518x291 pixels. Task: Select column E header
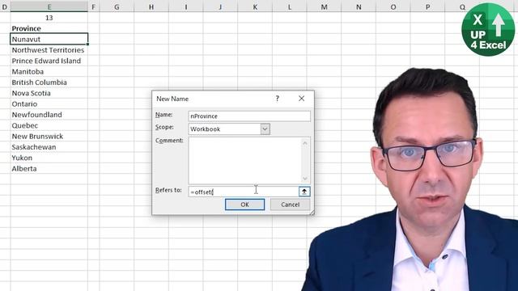pyautogui.click(x=49, y=7)
